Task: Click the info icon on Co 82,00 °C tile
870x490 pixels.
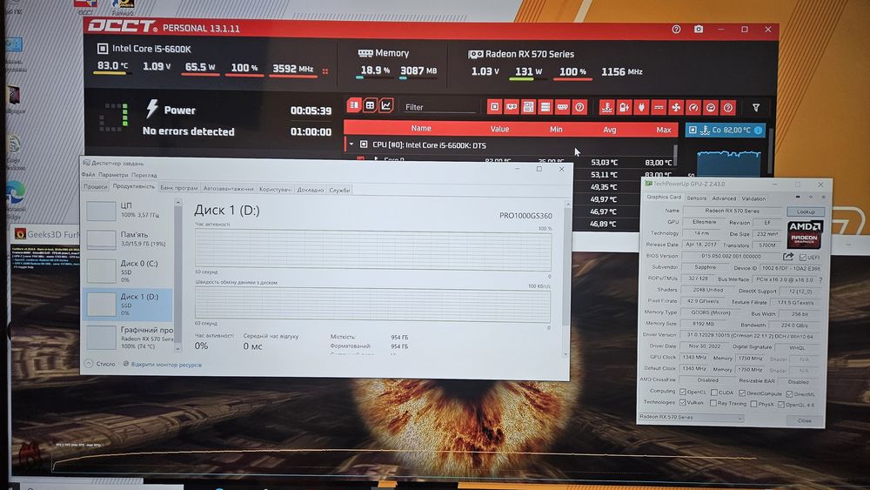Action: click(758, 130)
